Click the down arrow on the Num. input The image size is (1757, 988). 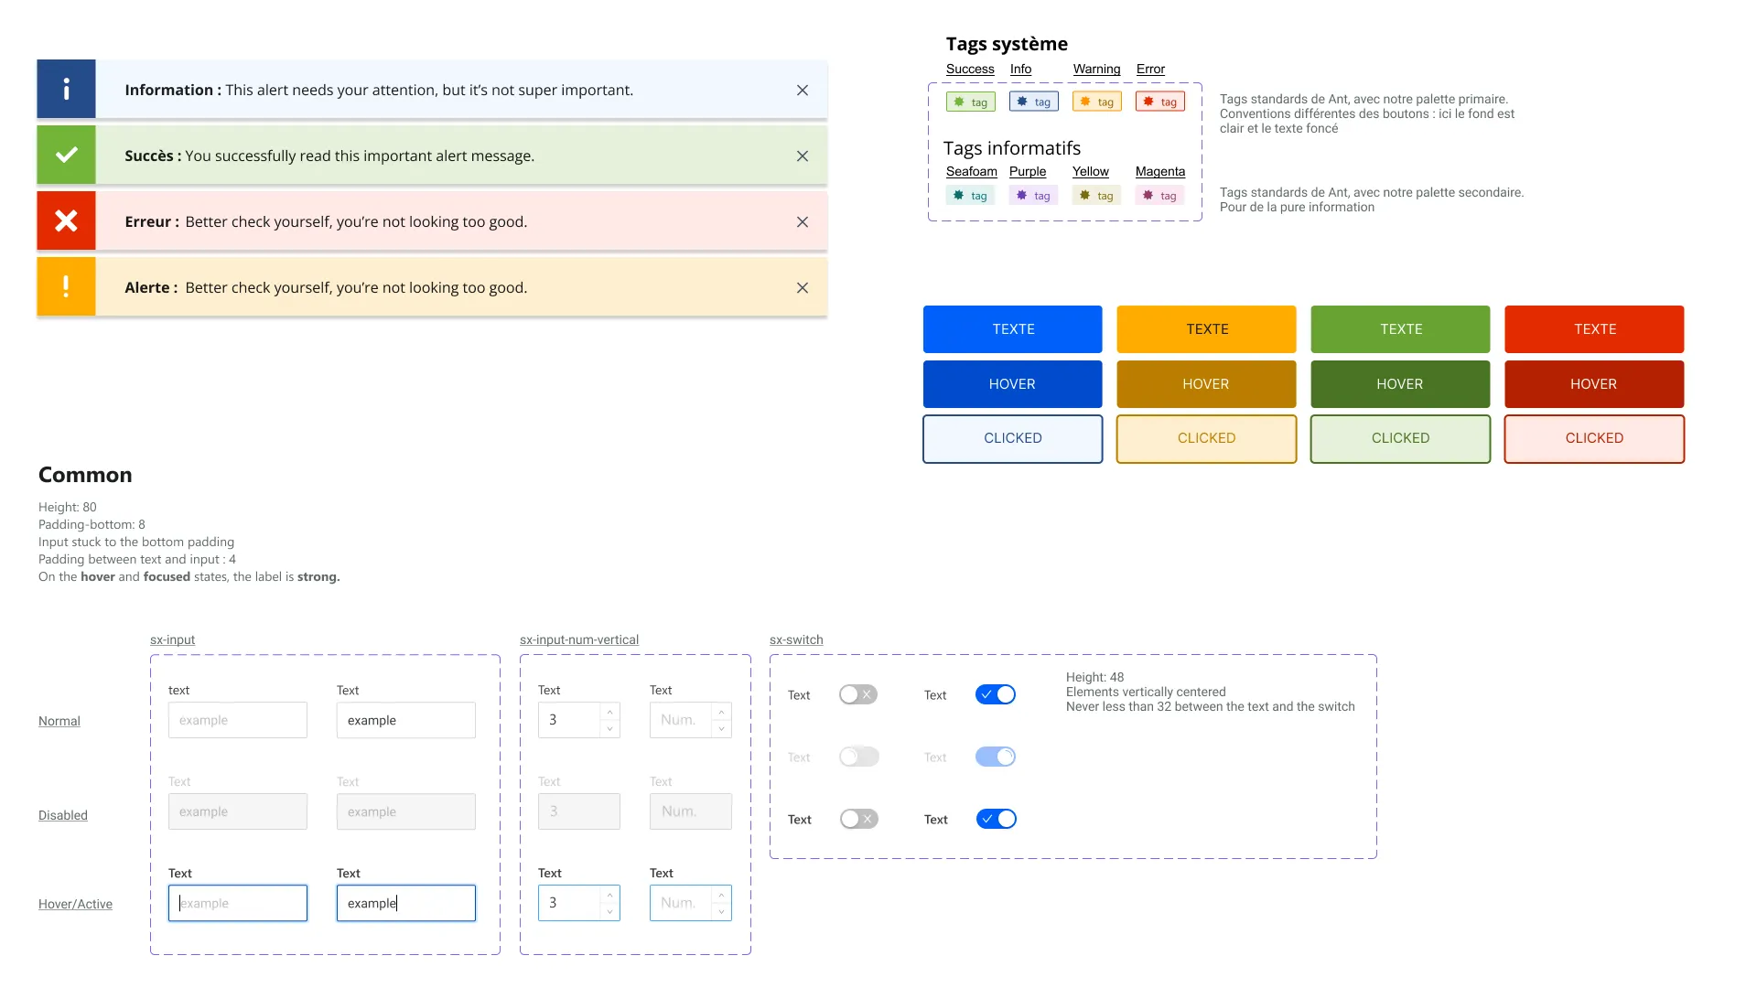pyautogui.click(x=719, y=727)
